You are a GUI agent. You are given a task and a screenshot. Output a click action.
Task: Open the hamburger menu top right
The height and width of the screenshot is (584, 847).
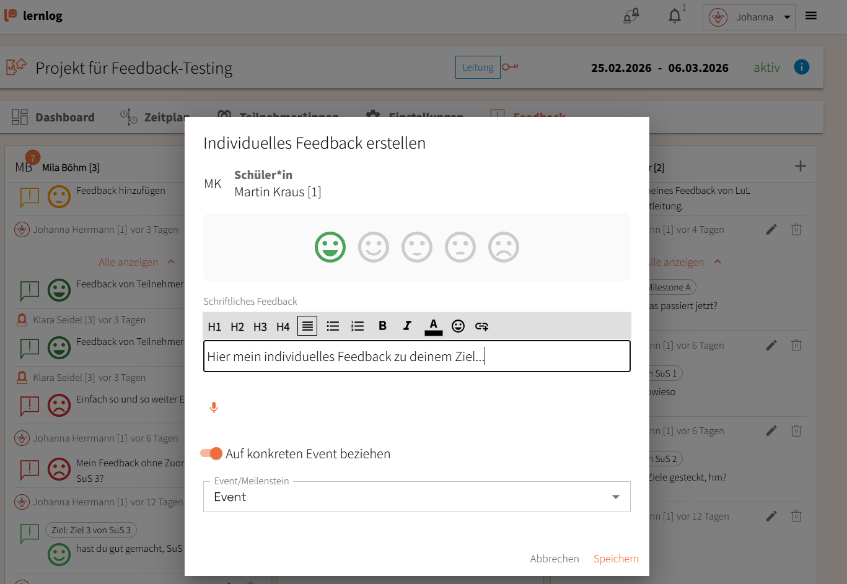click(x=811, y=16)
